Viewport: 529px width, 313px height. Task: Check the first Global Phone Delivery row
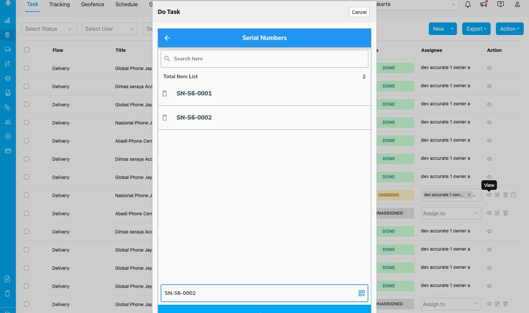tap(26, 68)
